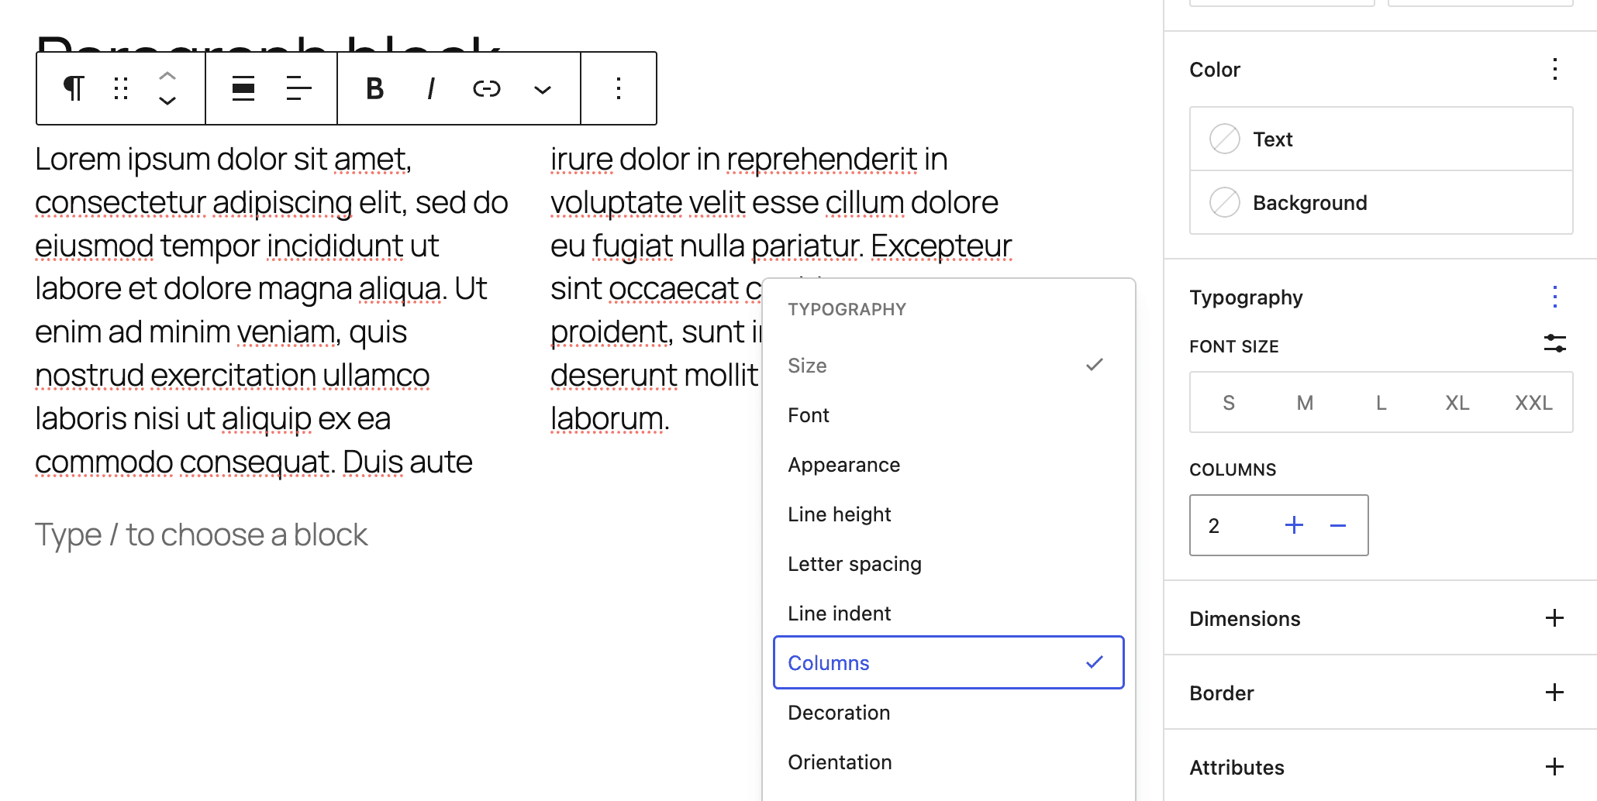
Task: Expand the Border section
Action: point(1554,692)
